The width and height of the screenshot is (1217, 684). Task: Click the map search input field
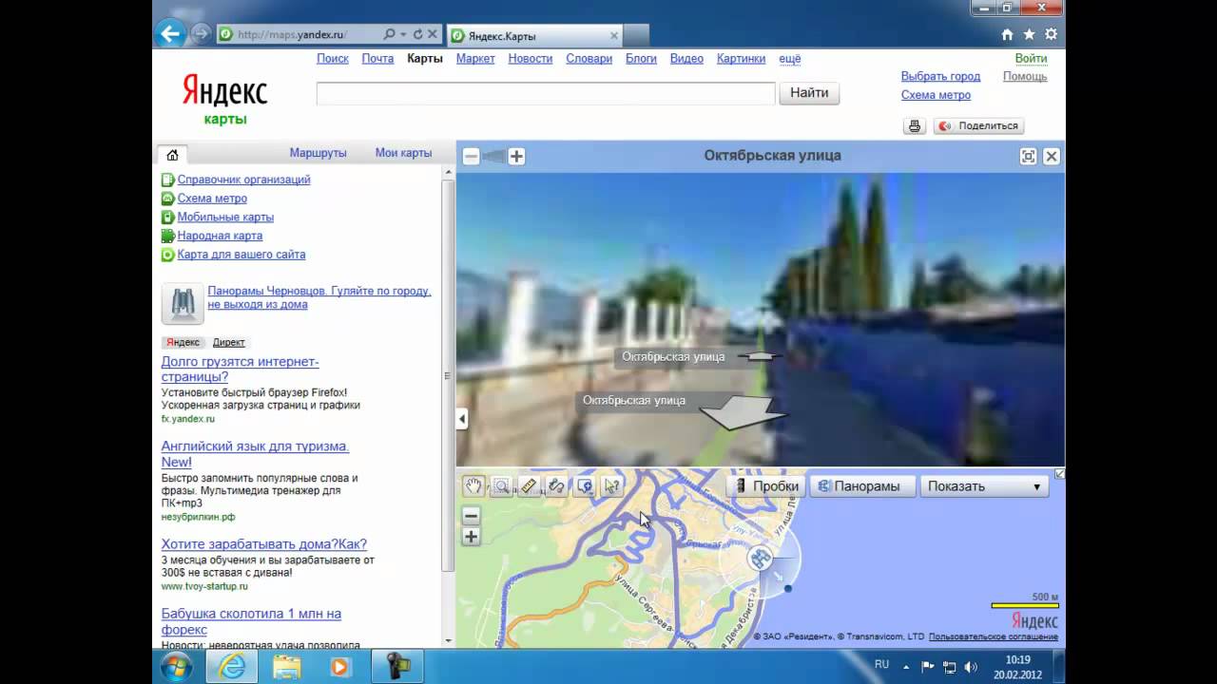546,93
